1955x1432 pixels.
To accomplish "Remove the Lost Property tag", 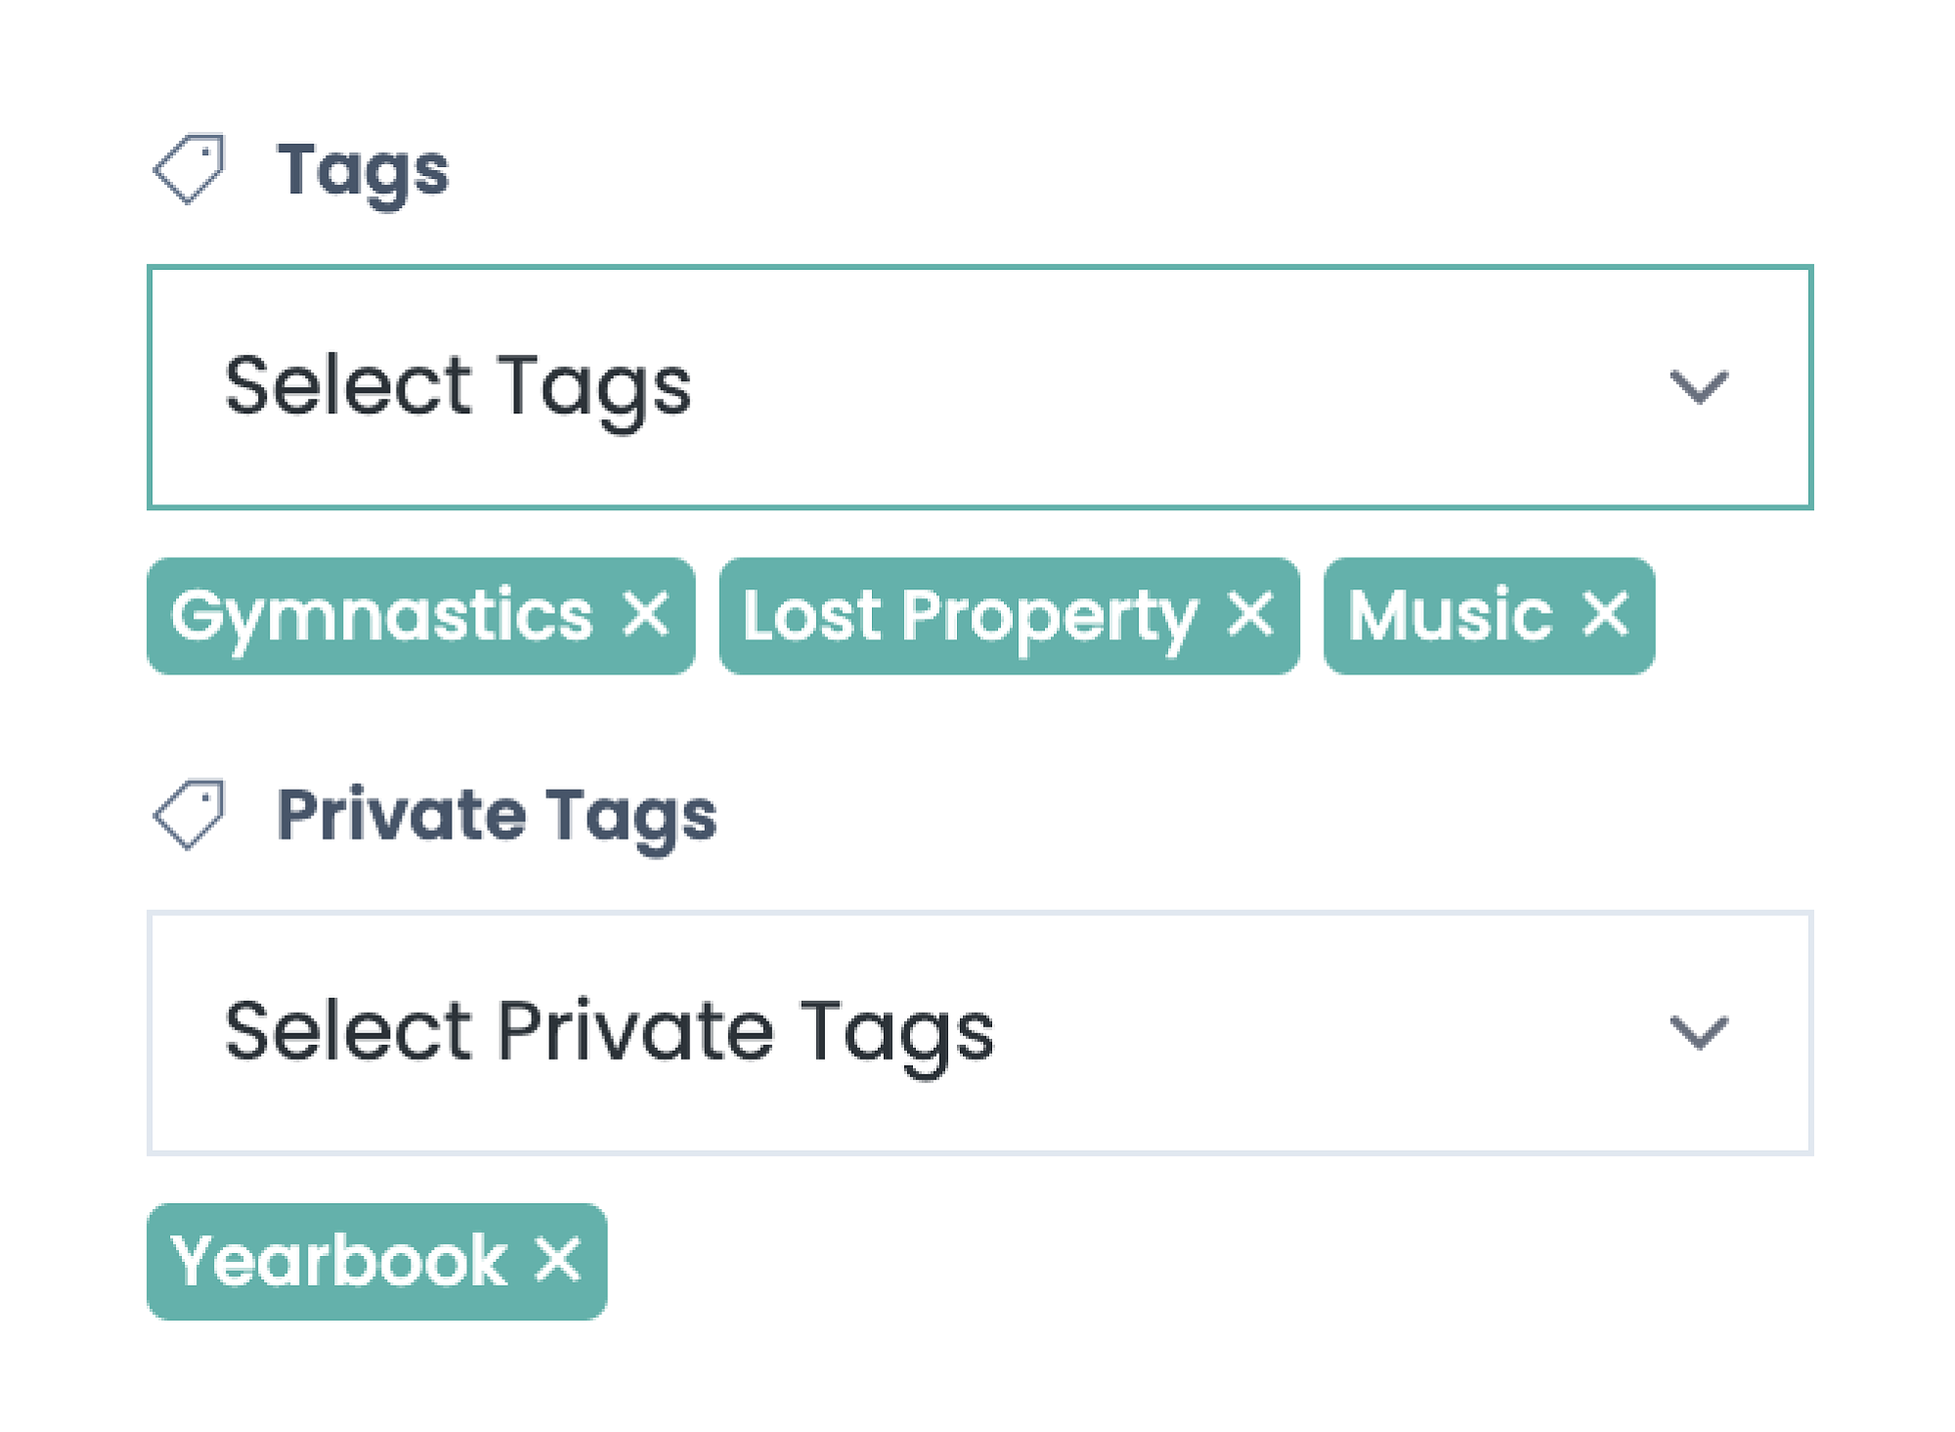I will (x=1250, y=615).
